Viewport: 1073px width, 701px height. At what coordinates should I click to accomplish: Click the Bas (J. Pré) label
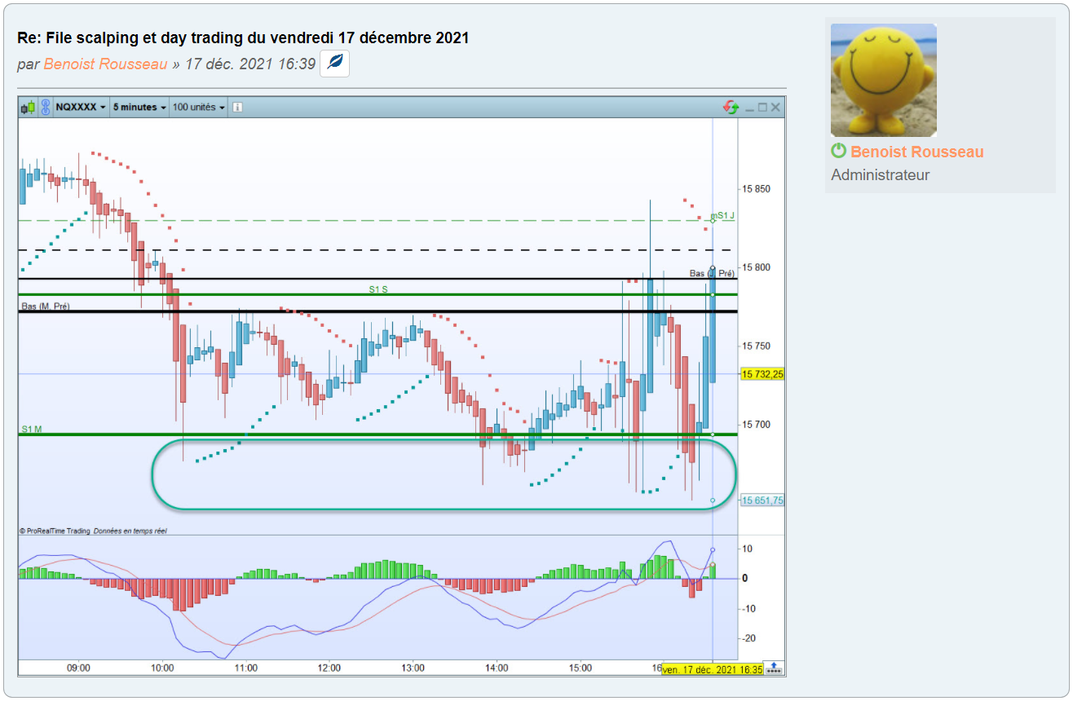(x=712, y=274)
